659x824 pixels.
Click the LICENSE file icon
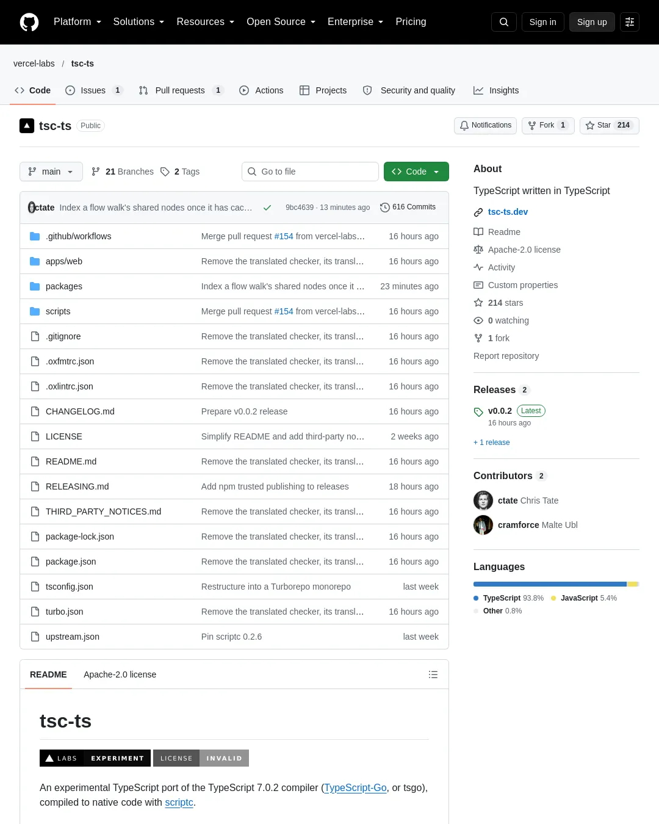(x=35, y=436)
